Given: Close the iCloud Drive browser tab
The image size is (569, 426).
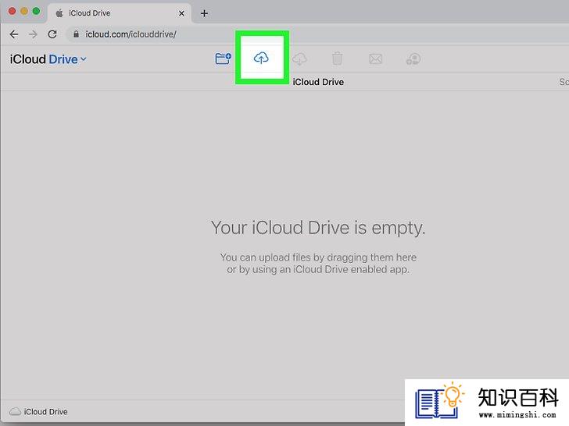Looking at the screenshot, I should coord(181,13).
